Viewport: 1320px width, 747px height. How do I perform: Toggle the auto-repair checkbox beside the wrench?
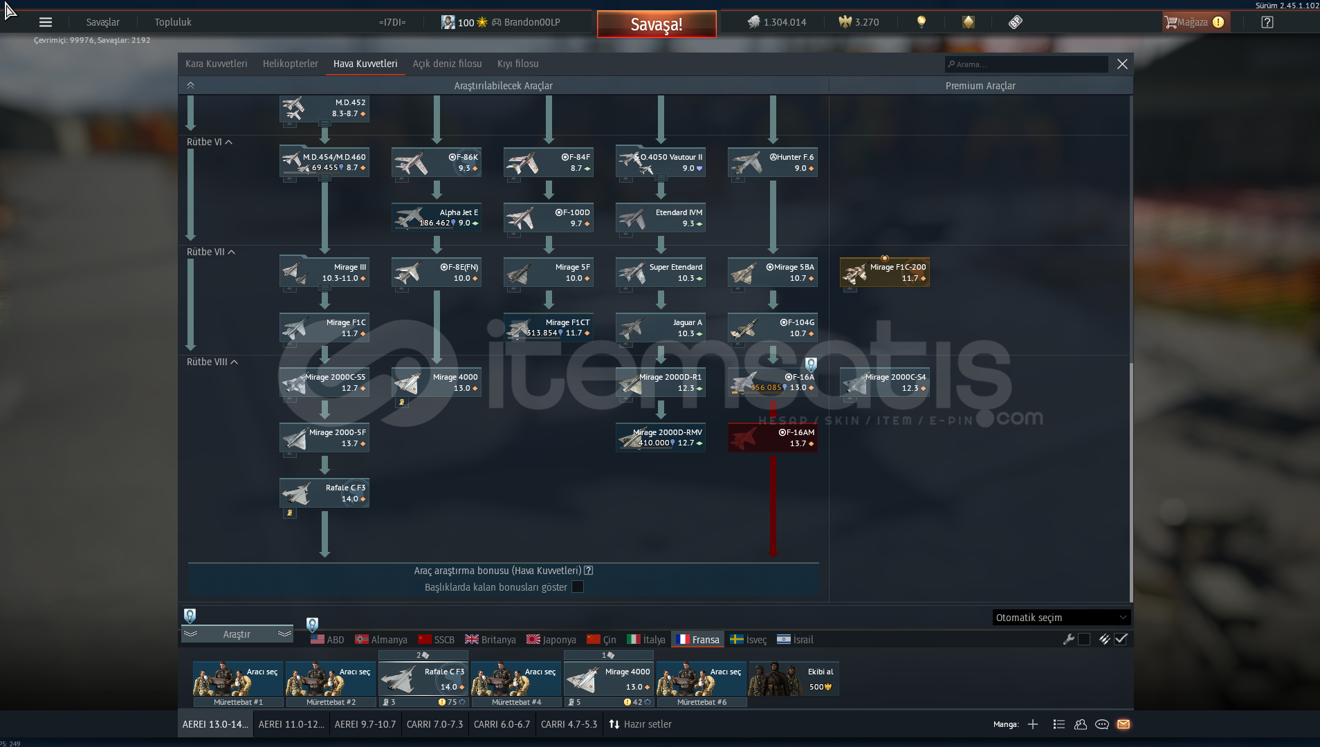coord(1084,639)
